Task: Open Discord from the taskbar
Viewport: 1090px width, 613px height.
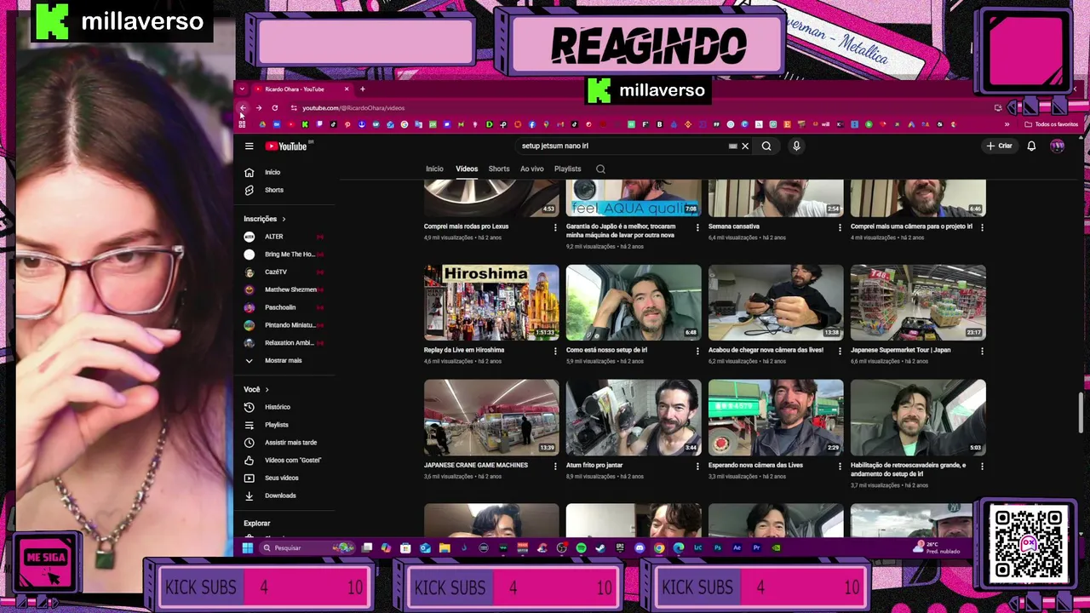Action: point(640,548)
